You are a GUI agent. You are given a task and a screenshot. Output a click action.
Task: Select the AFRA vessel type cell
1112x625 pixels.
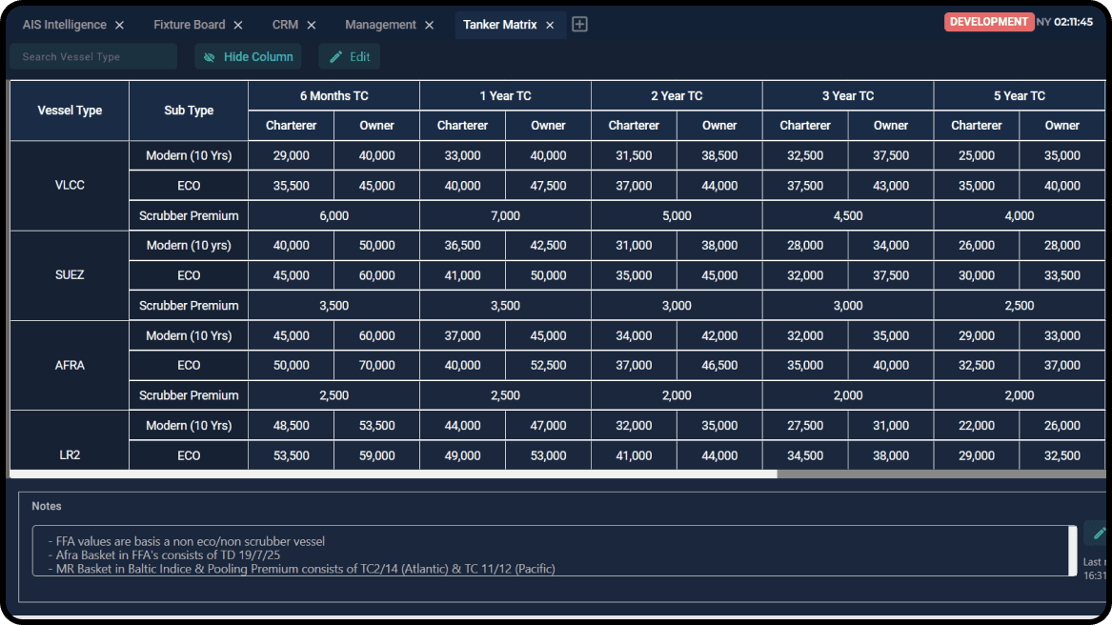pos(70,365)
